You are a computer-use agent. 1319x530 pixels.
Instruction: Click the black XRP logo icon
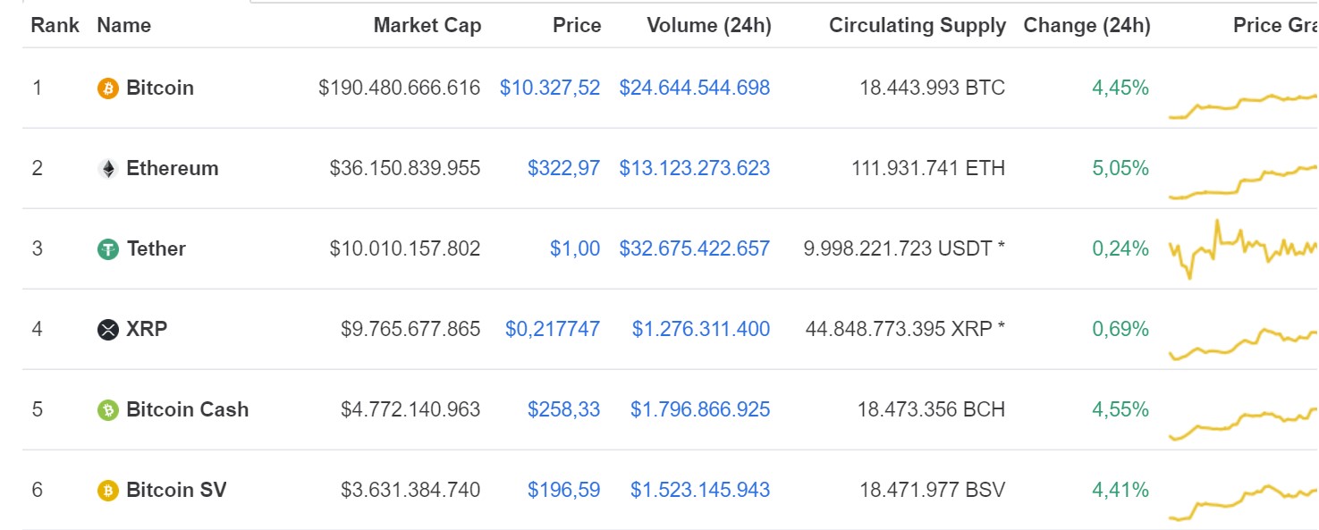[108, 330]
